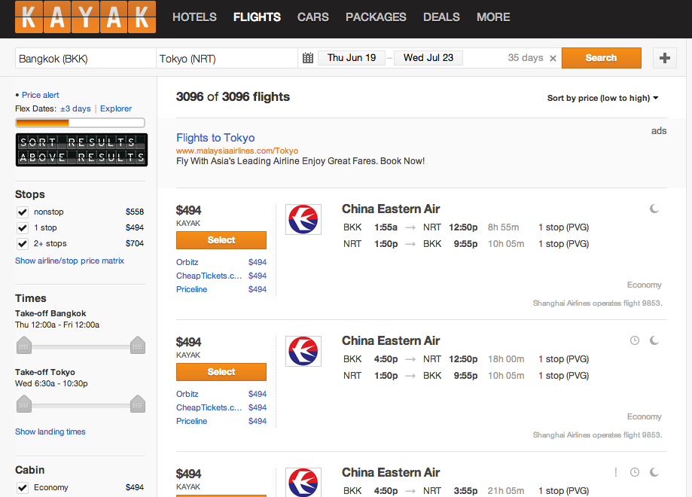
Task: Click the KAYAK logo
Action: 85,17
